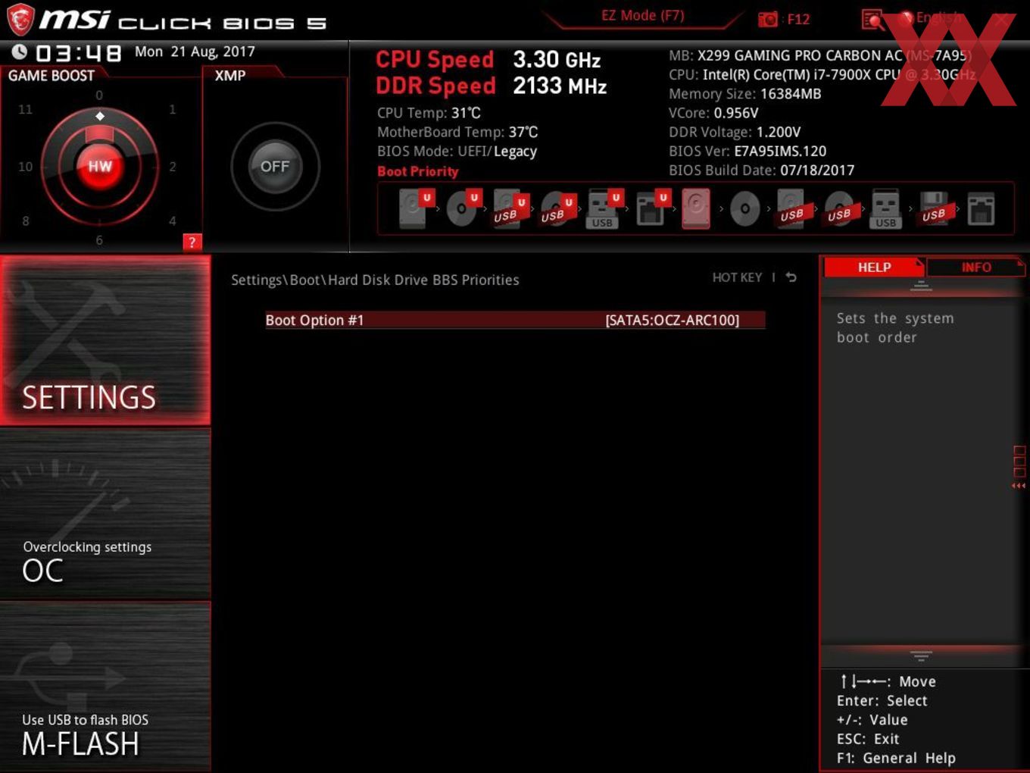Open the BIOS search magnifier icon
This screenshot has width=1030, height=773.
coord(872,20)
